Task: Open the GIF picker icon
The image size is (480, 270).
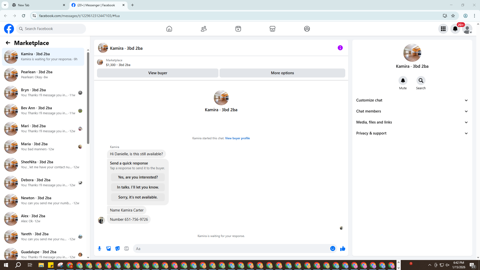Action: coord(126,248)
